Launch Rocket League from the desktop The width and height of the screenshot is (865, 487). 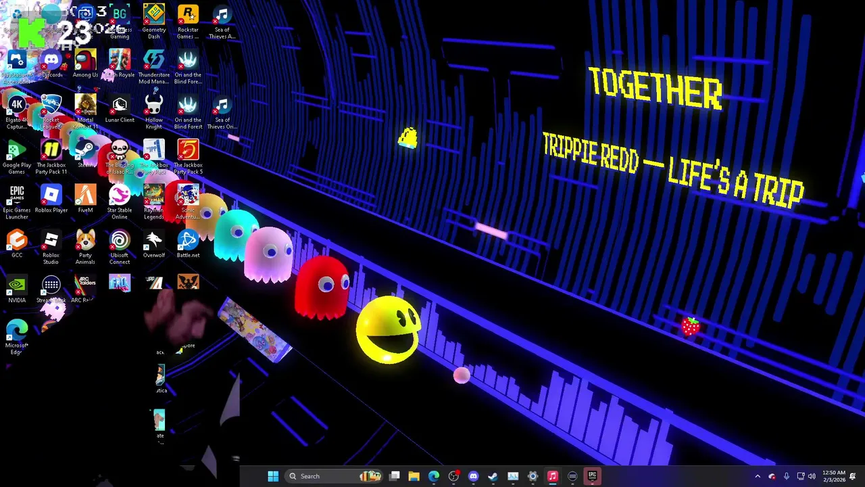[51, 112]
